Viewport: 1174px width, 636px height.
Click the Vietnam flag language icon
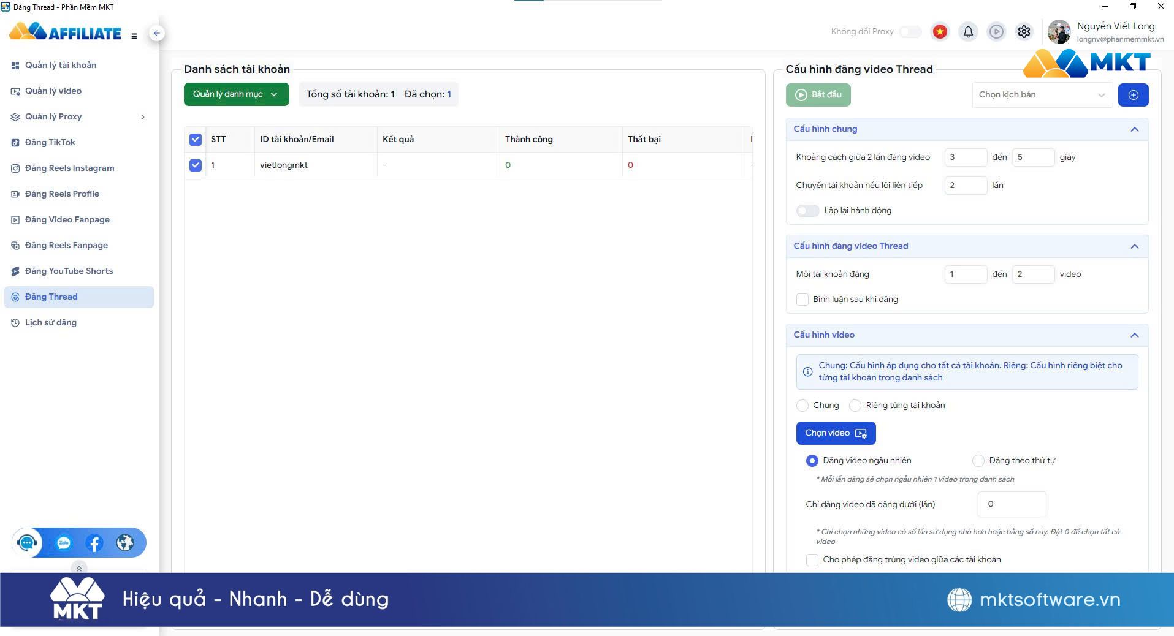939,32
